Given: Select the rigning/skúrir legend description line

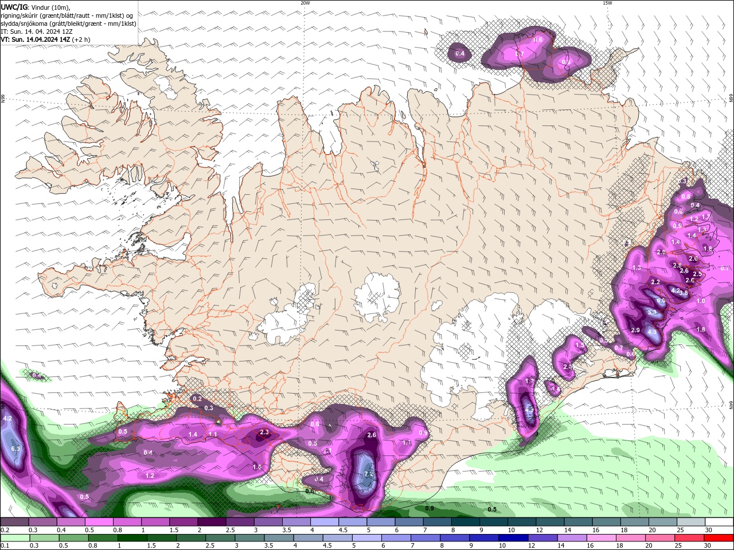Looking at the screenshot, I should (x=67, y=15).
